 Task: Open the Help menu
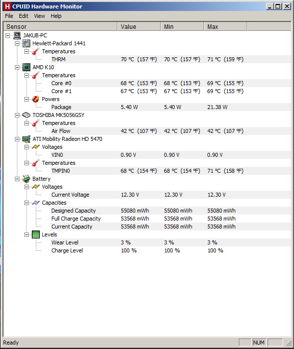point(56,16)
